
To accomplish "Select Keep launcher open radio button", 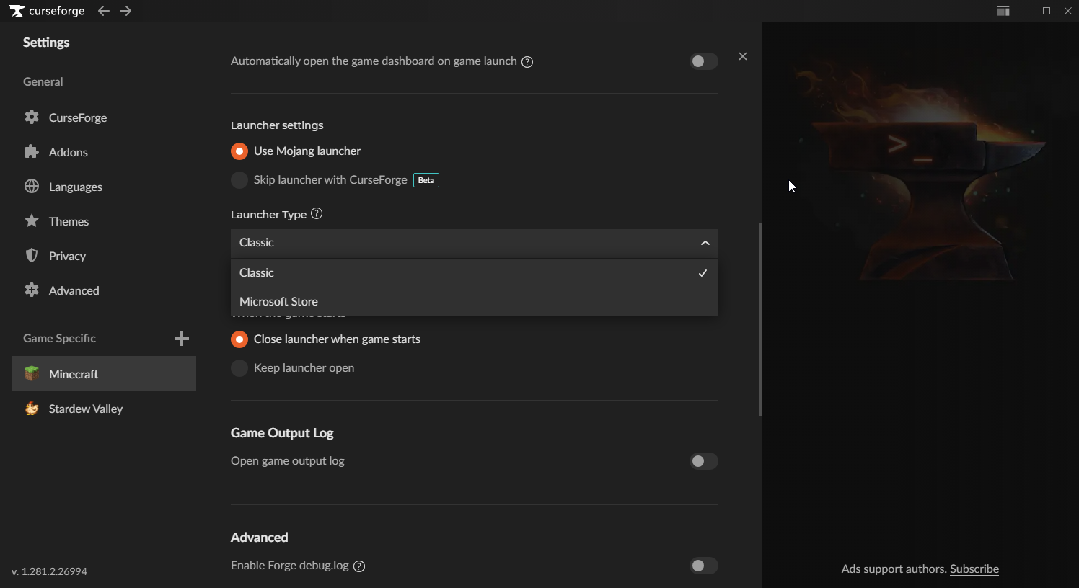I will pos(239,368).
